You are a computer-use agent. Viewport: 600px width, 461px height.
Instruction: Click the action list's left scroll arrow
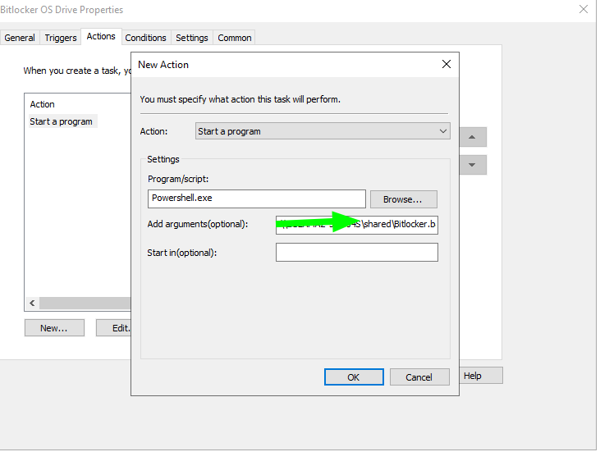pos(32,303)
